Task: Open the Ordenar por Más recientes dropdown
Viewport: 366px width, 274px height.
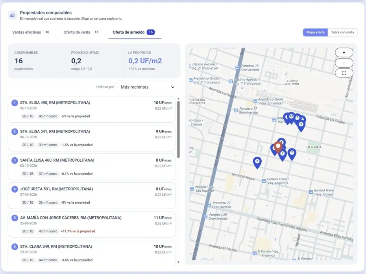Action: tap(148, 87)
